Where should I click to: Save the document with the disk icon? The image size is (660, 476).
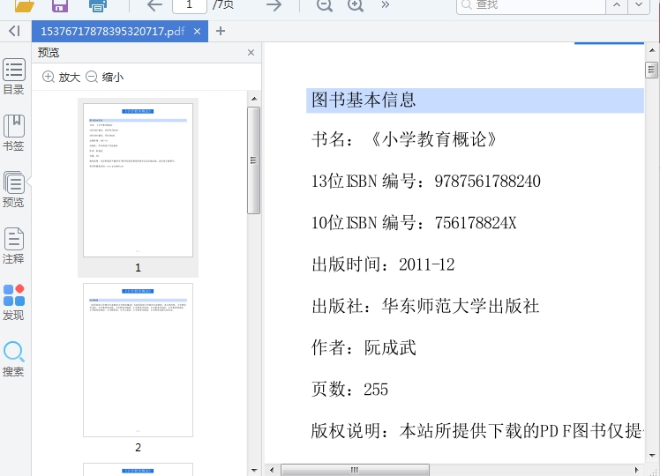tap(60, 5)
